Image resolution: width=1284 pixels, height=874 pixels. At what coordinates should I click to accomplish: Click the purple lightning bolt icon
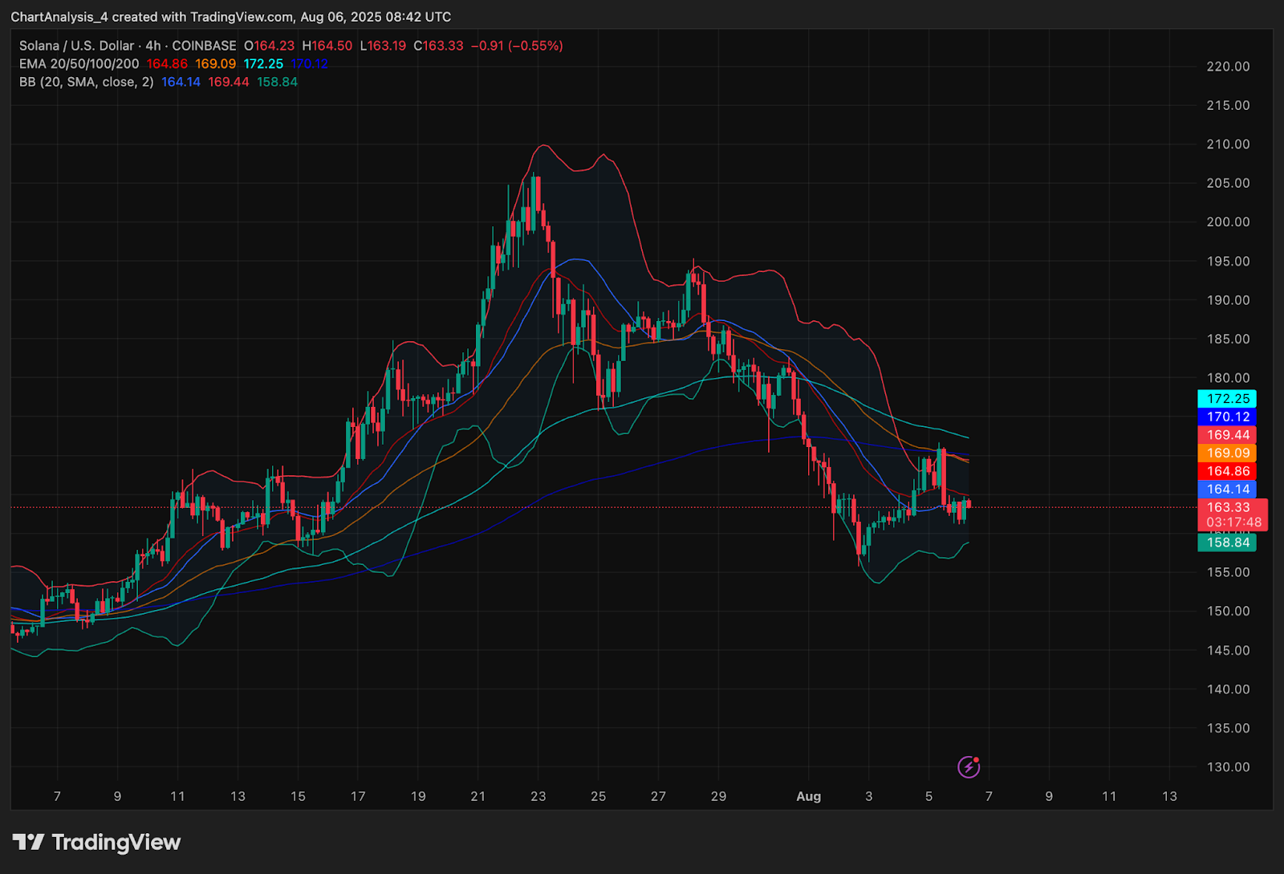coord(969,767)
